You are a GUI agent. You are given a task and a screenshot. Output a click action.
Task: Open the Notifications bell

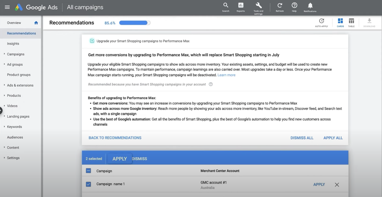310,7
